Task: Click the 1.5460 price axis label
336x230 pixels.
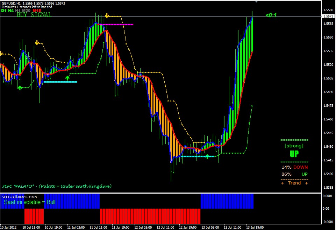Action: pyautogui.click(x=328, y=119)
